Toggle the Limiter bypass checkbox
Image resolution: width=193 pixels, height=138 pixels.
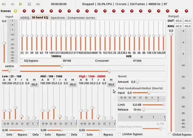(119, 134)
